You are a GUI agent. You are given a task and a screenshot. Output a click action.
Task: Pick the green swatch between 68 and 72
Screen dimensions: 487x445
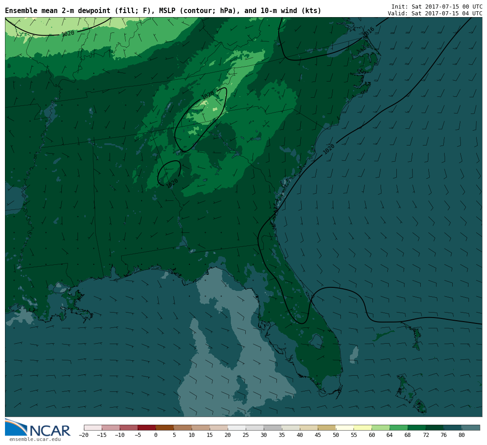(x=417, y=427)
